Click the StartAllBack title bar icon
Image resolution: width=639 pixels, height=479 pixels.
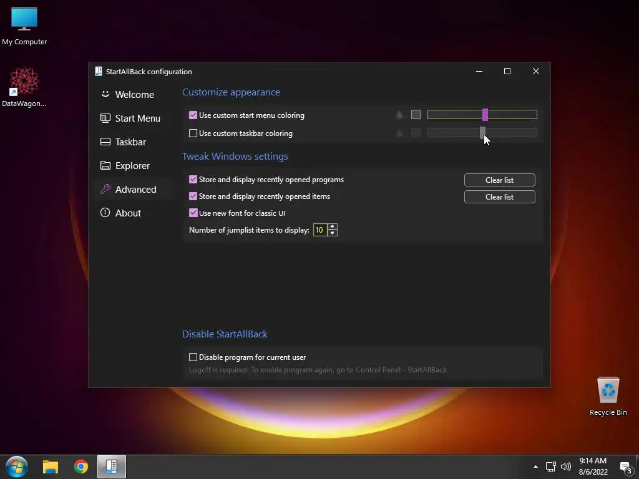click(98, 71)
